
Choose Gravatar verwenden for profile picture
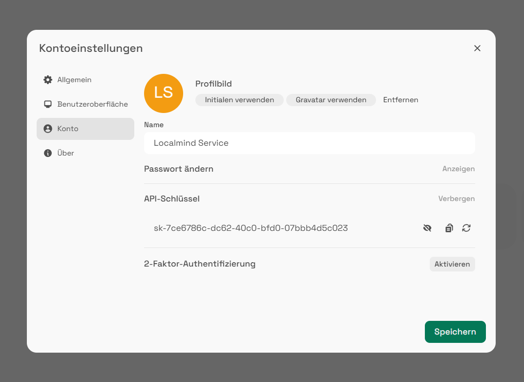tap(331, 100)
